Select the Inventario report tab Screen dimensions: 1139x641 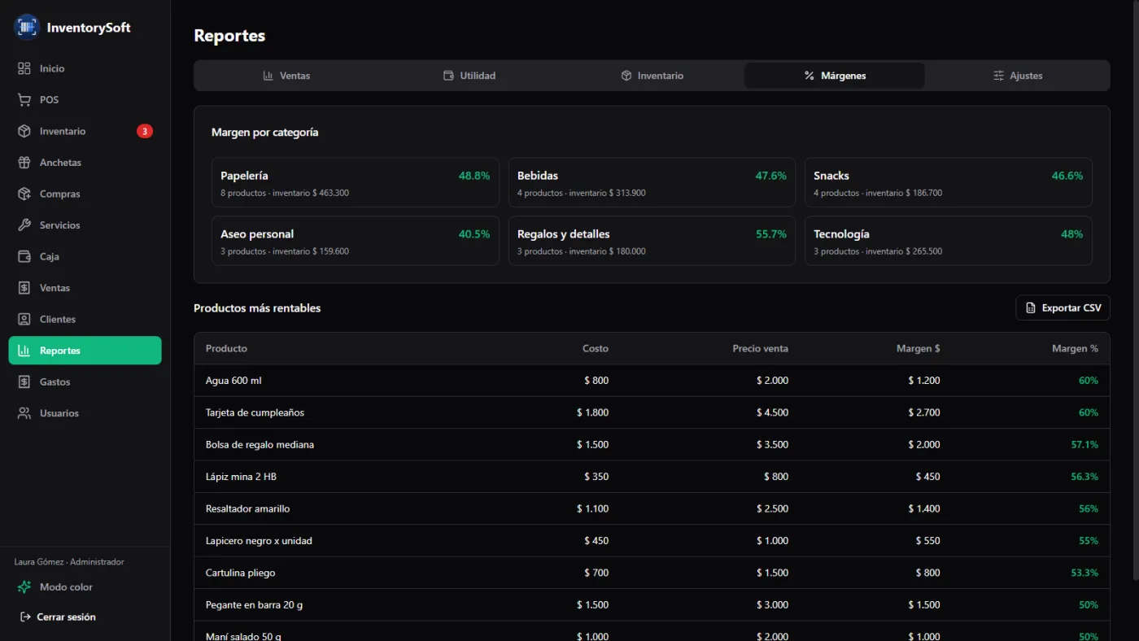(652, 76)
